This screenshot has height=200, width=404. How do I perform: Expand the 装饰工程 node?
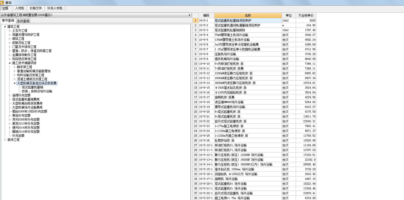coord(5,140)
